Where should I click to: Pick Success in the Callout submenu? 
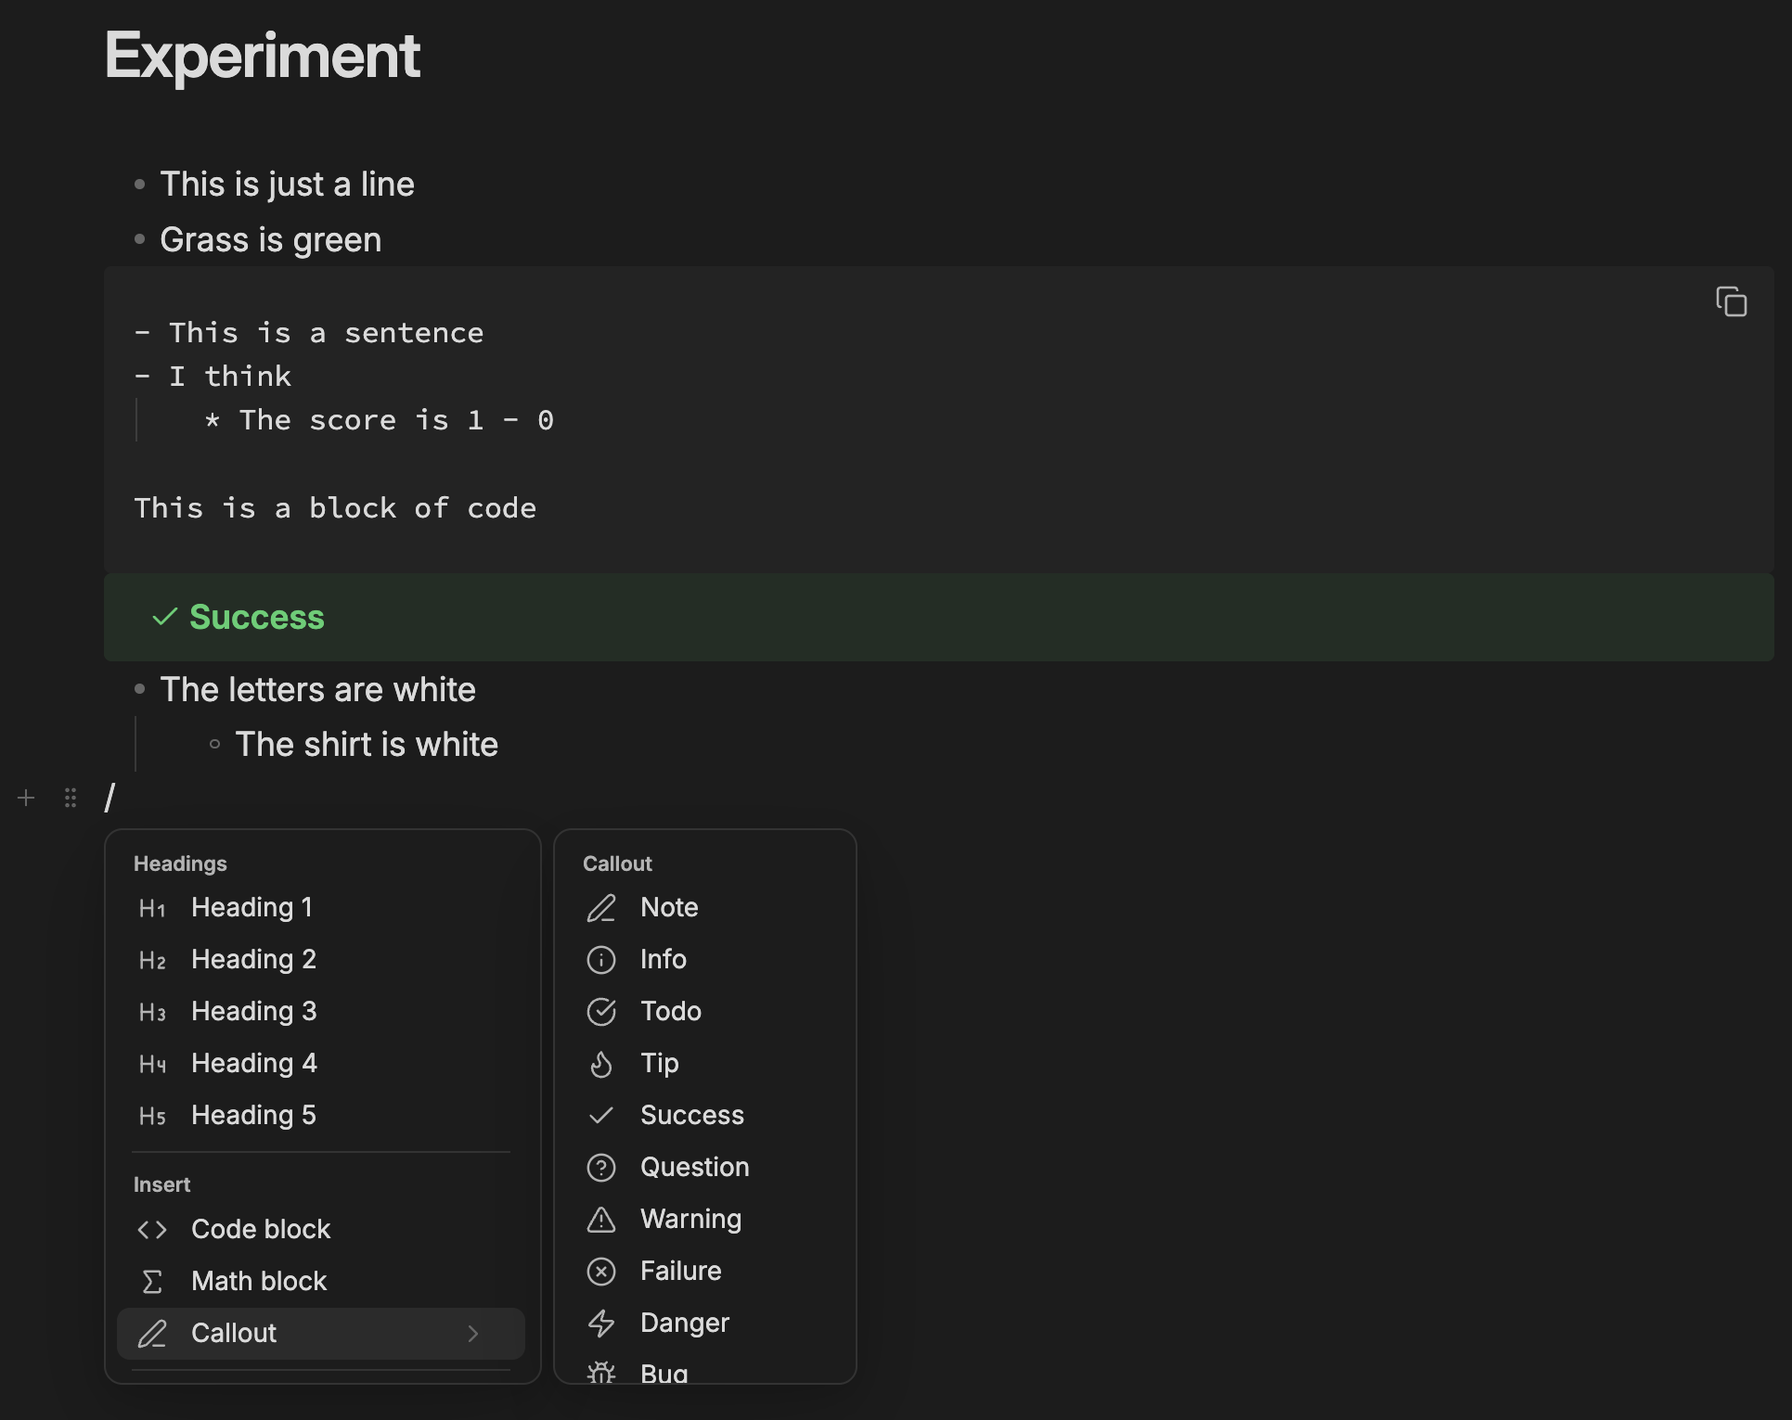coord(704,1116)
